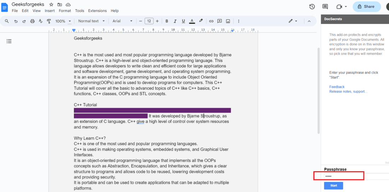389x192 pixels.
Task: Increase font size with plus button
Action: pos(157,21)
